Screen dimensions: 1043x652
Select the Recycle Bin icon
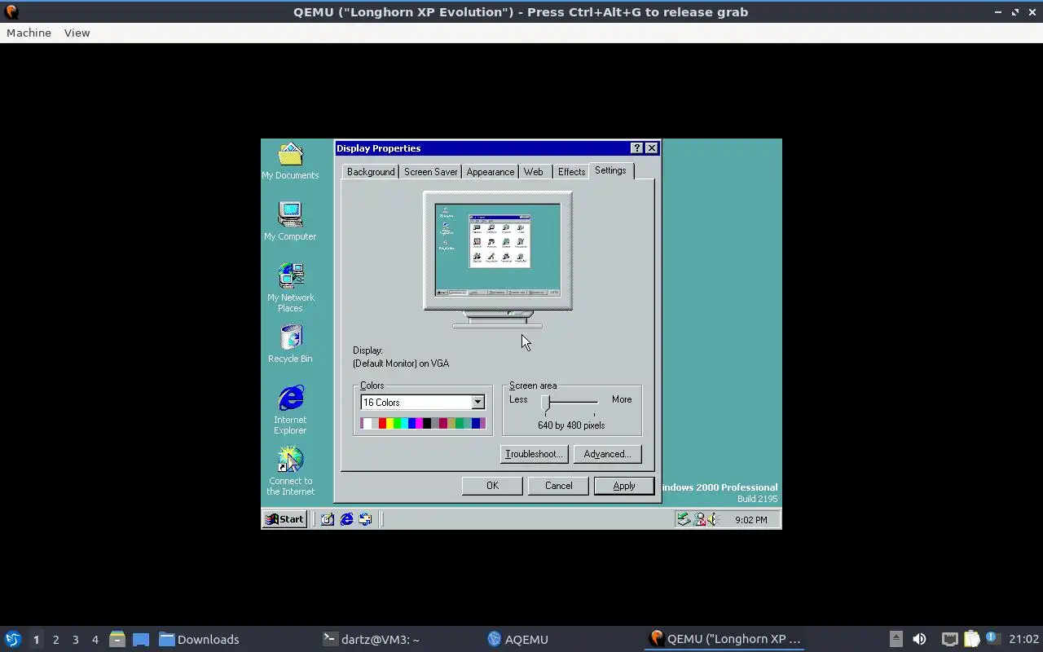point(290,344)
